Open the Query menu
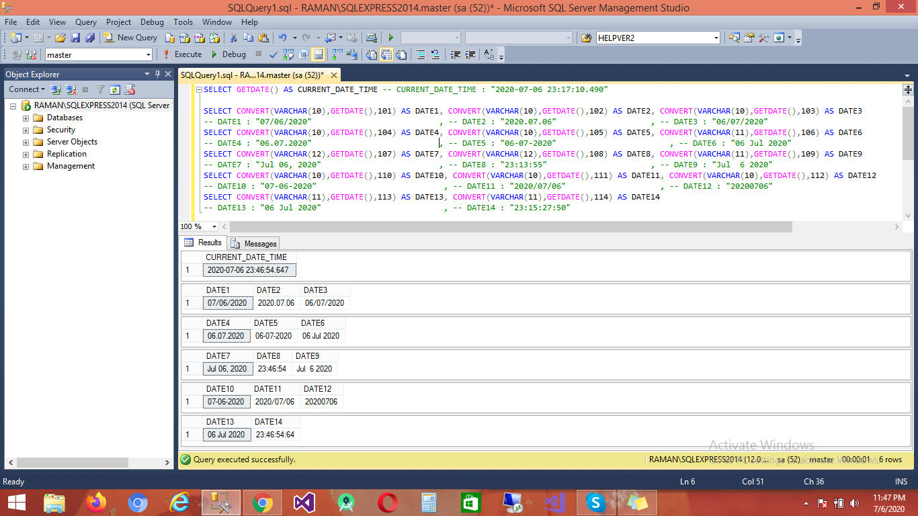The width and height of the screenshot is (918, 516). point(85,22)
